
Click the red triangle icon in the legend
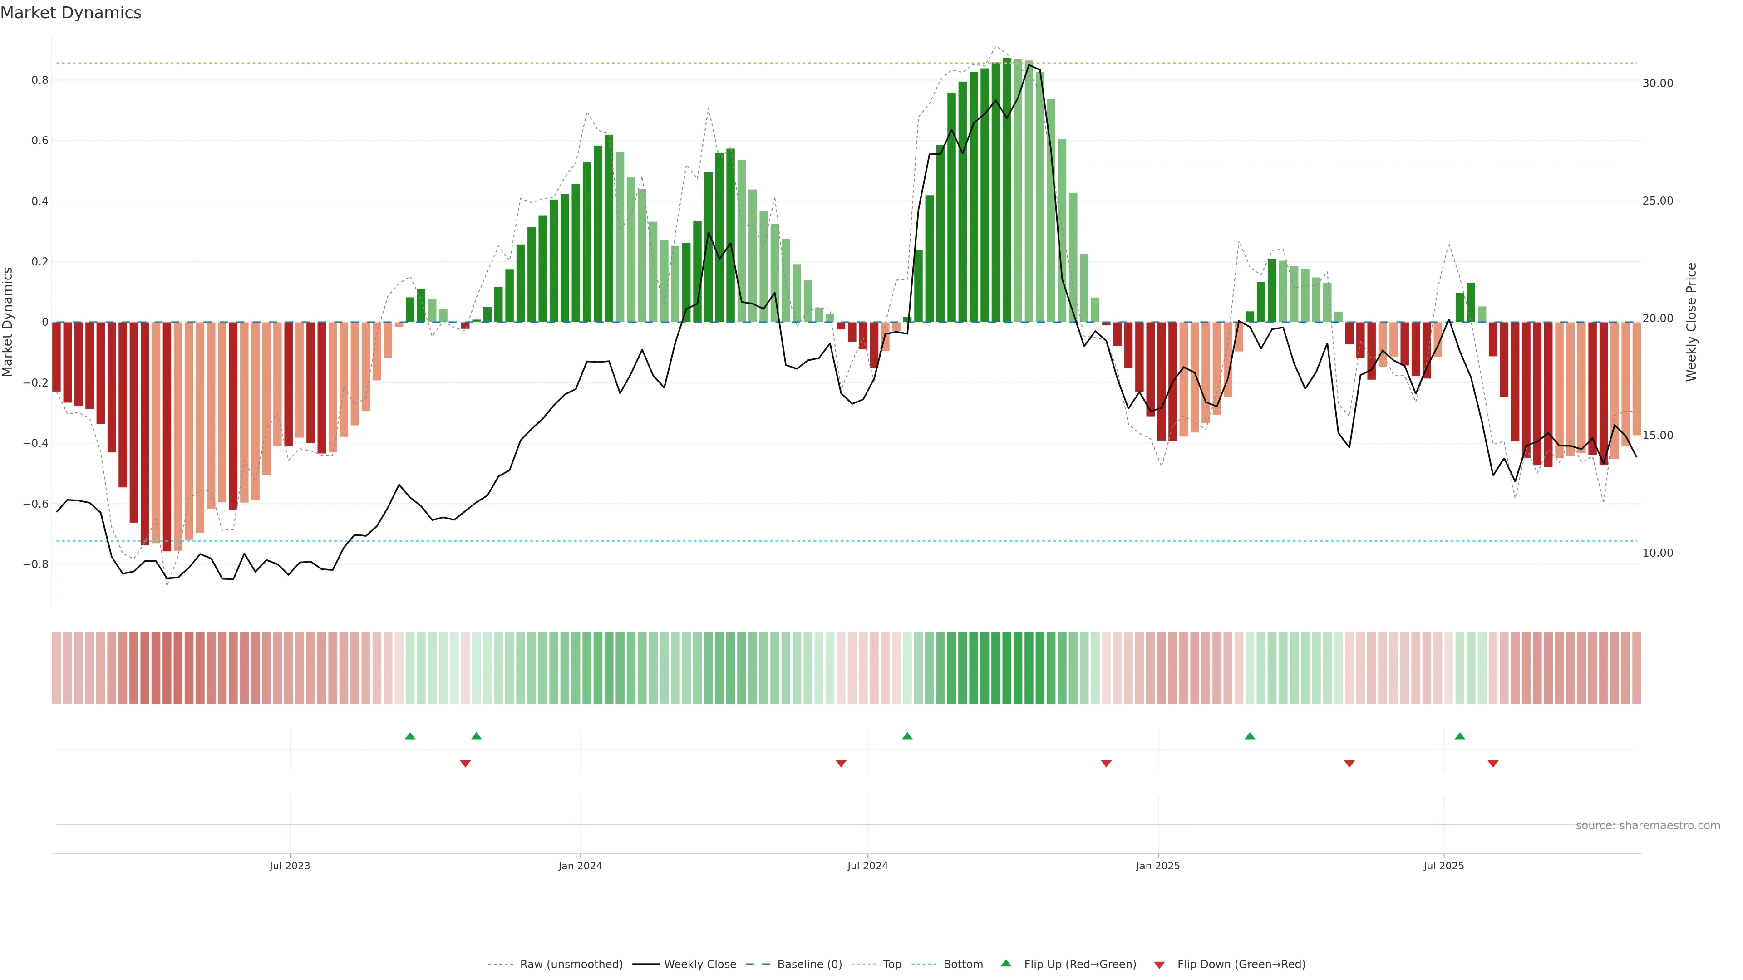click(x=1159, y=965)
